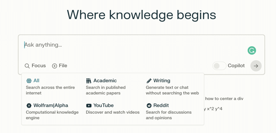Viewport: 276px width, 133px height.
Task: Pick the Wolfram|Alpha focus label
Action: pos(51,105)
